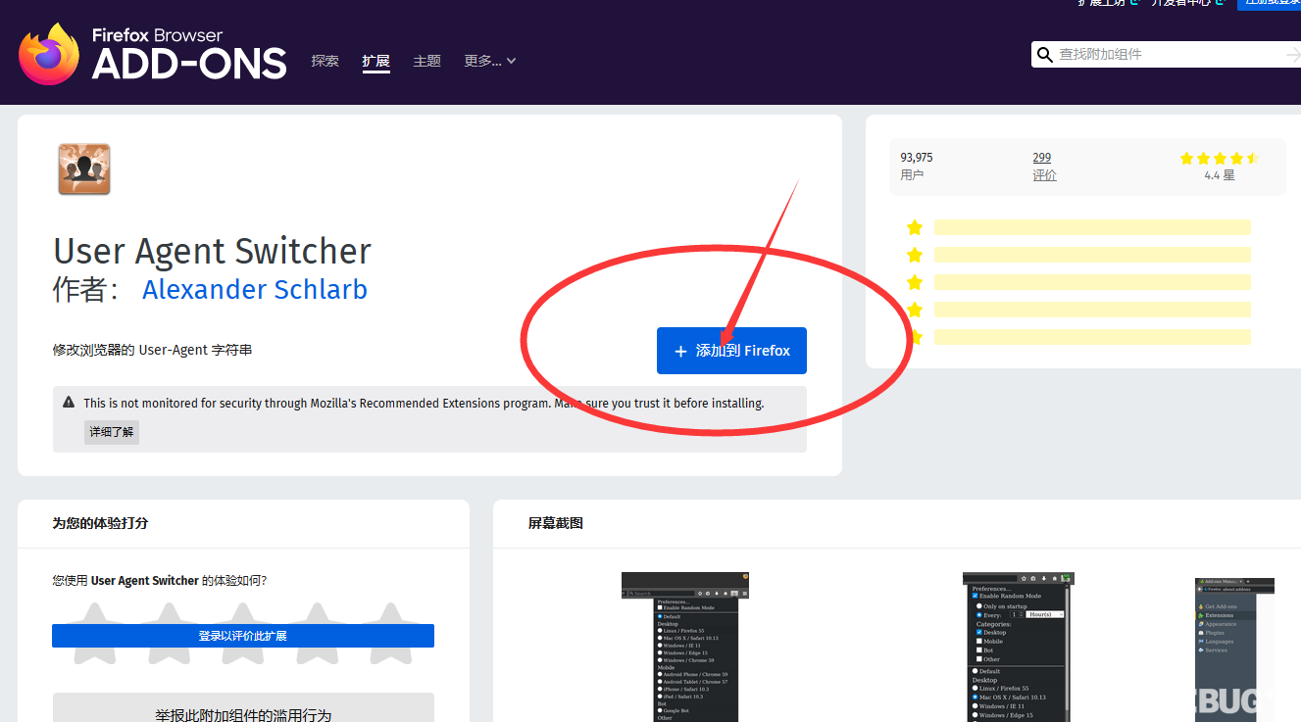
Task: Select the 屏幕截图 heading
Action: coord(556,523)
